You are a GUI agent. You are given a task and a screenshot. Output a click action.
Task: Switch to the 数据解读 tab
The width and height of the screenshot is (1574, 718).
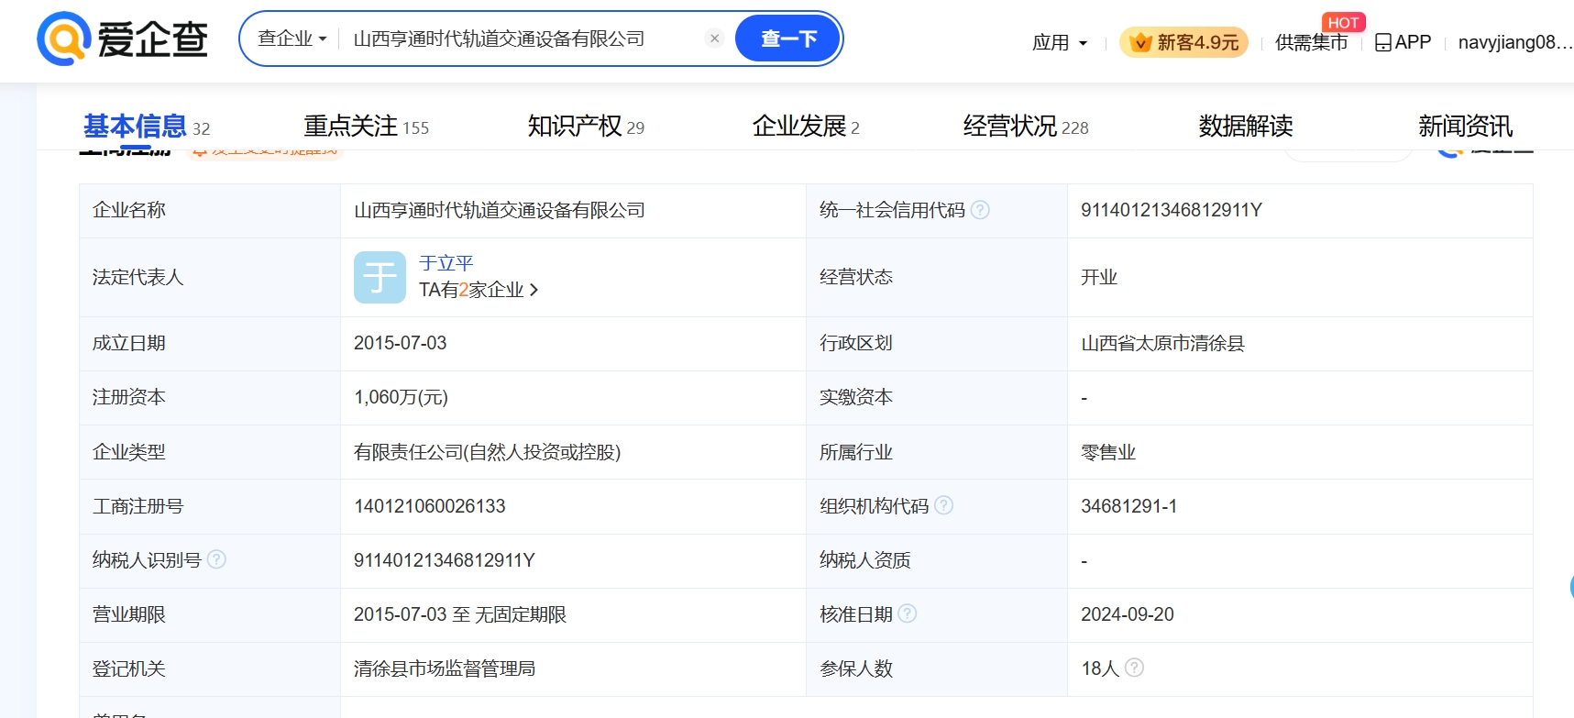1246,127
